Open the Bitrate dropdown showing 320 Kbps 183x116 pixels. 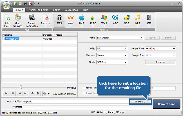click(x=112, y=62)
